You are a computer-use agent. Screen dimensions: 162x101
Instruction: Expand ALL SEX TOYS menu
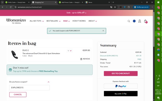pyautogui.click(x=37, y=21)
